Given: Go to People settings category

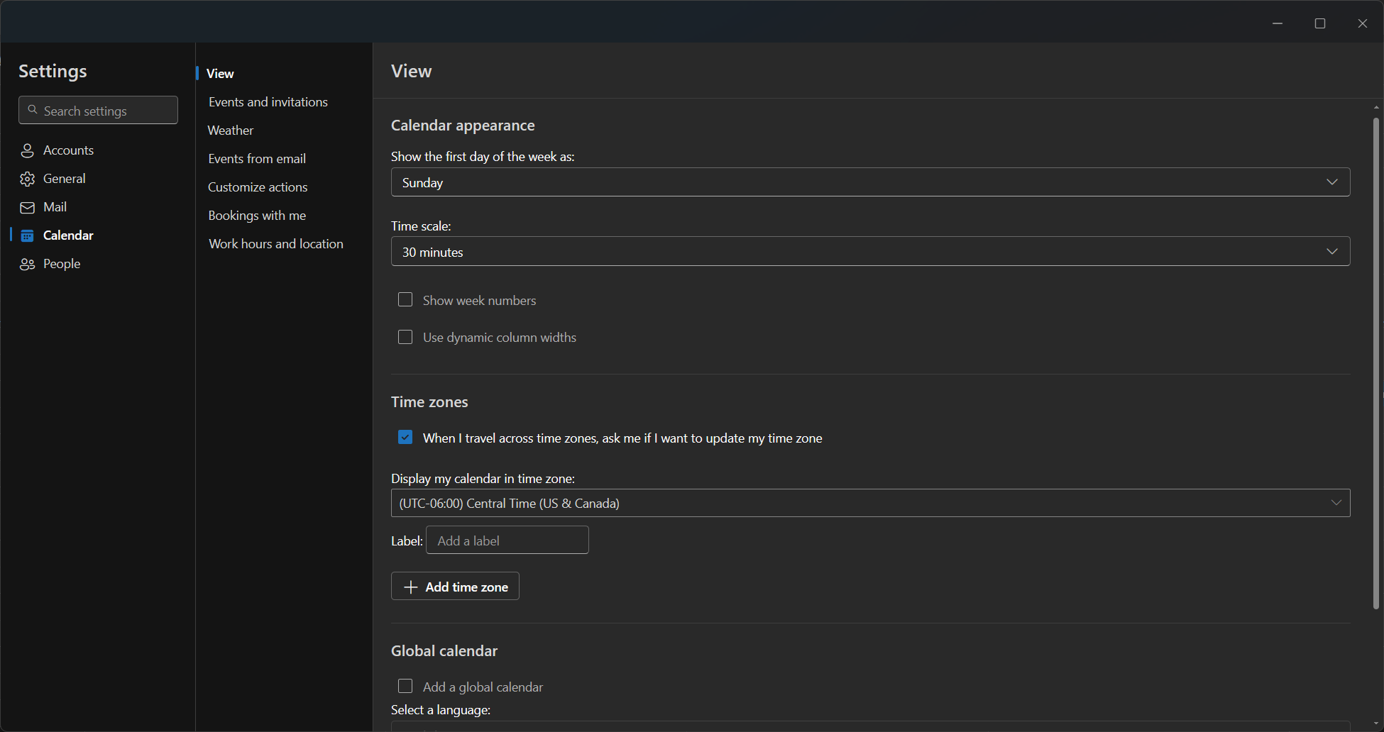Looking at the screenshot, I should 62,264.
